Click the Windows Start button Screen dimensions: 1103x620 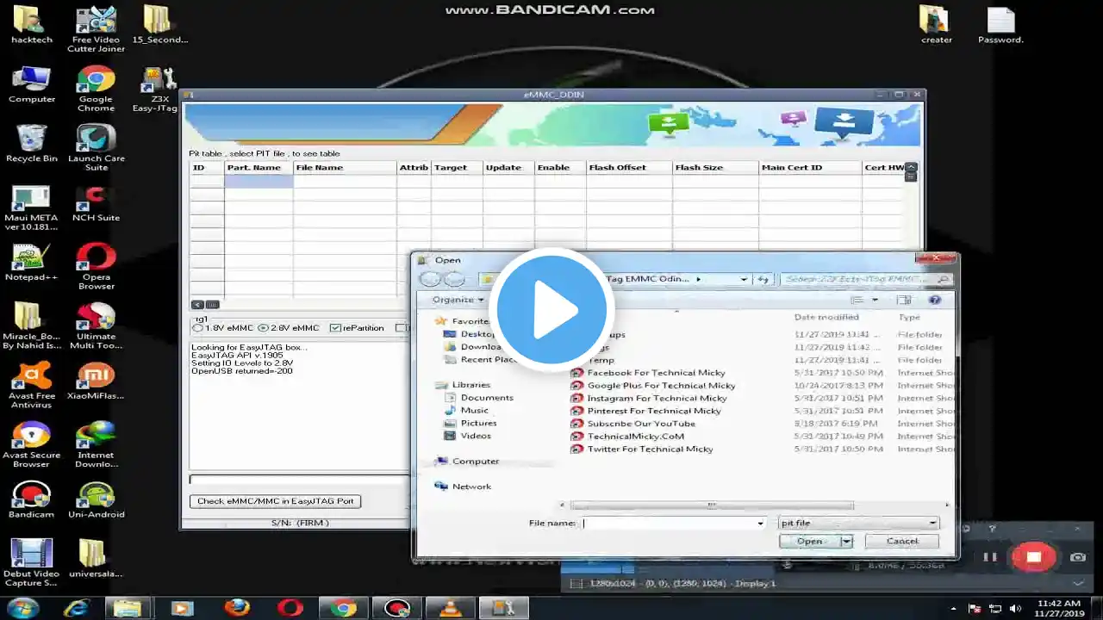(22, 608)
